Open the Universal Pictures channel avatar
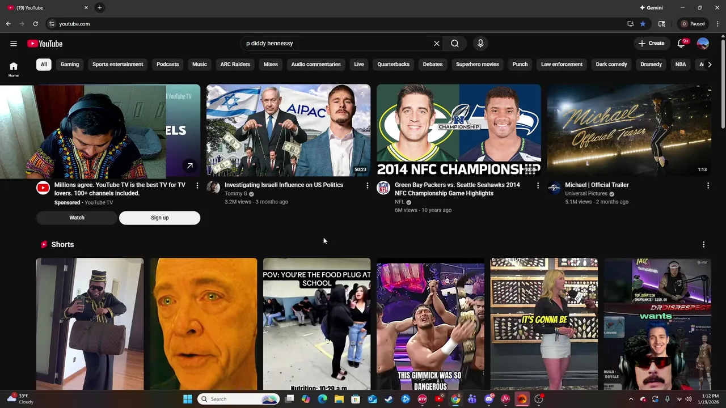The image size is (726, 408). coord(554,188)
